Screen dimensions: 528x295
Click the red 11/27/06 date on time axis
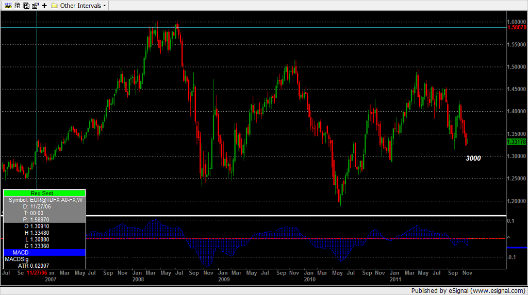click(37, 273)
